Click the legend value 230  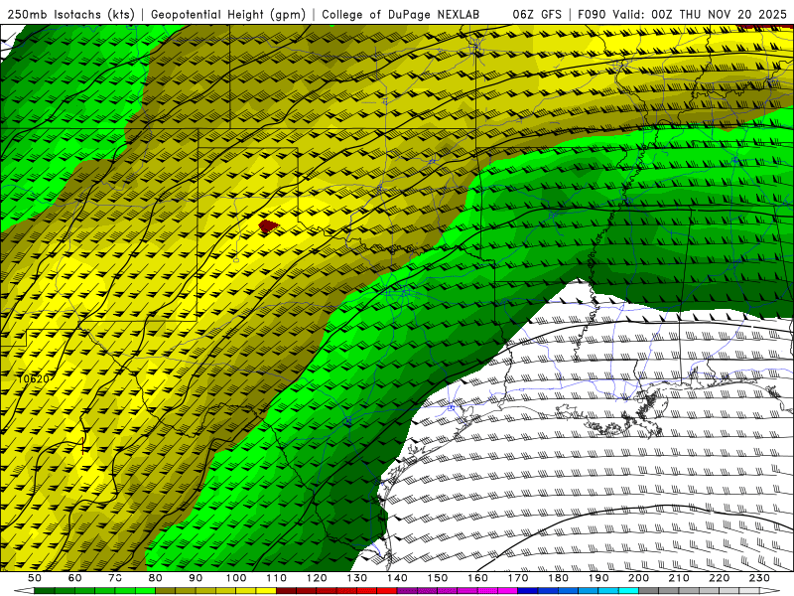coord(759,578)
